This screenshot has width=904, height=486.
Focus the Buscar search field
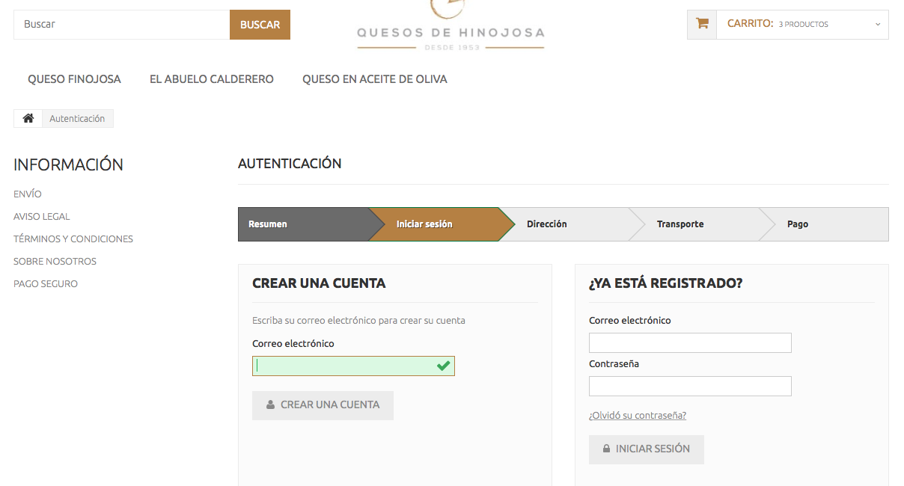click(121, 25)
